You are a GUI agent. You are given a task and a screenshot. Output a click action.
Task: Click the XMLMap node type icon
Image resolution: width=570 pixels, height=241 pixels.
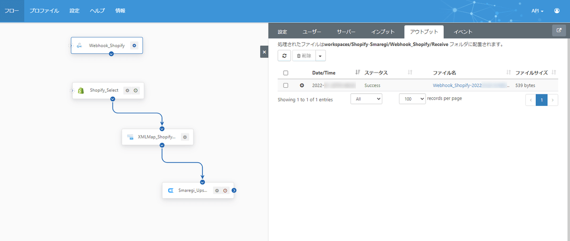click(x=130, y=137)
